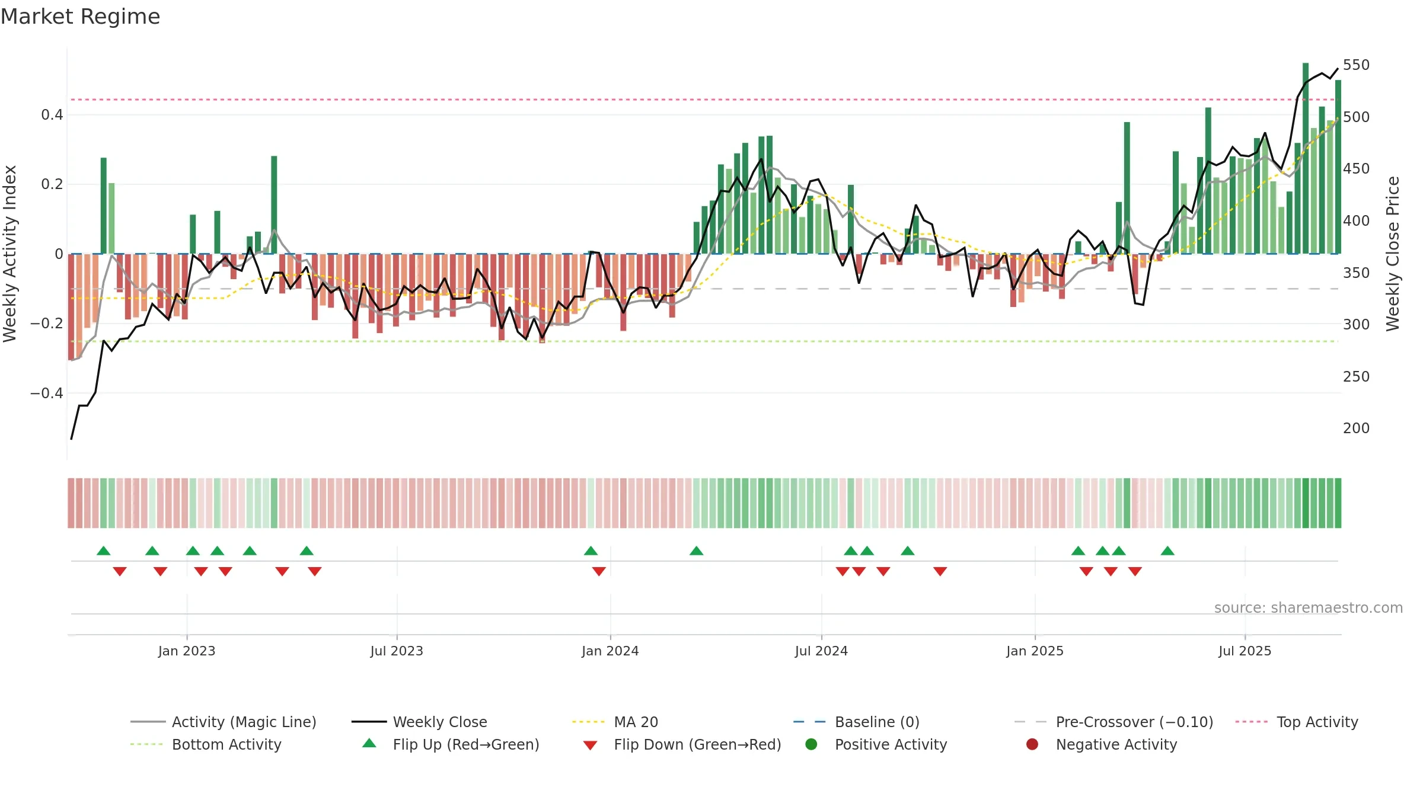Click the 0.2 activity axis tick
Viewport: 1423px width, 800px height.
pos(52,184)
